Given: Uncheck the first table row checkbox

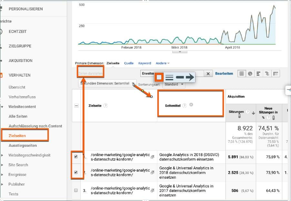Looking at the screenshot, I should point(76,156).
